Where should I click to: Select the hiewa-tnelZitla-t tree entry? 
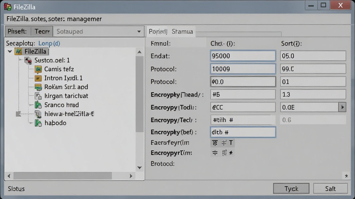(69, 114)
